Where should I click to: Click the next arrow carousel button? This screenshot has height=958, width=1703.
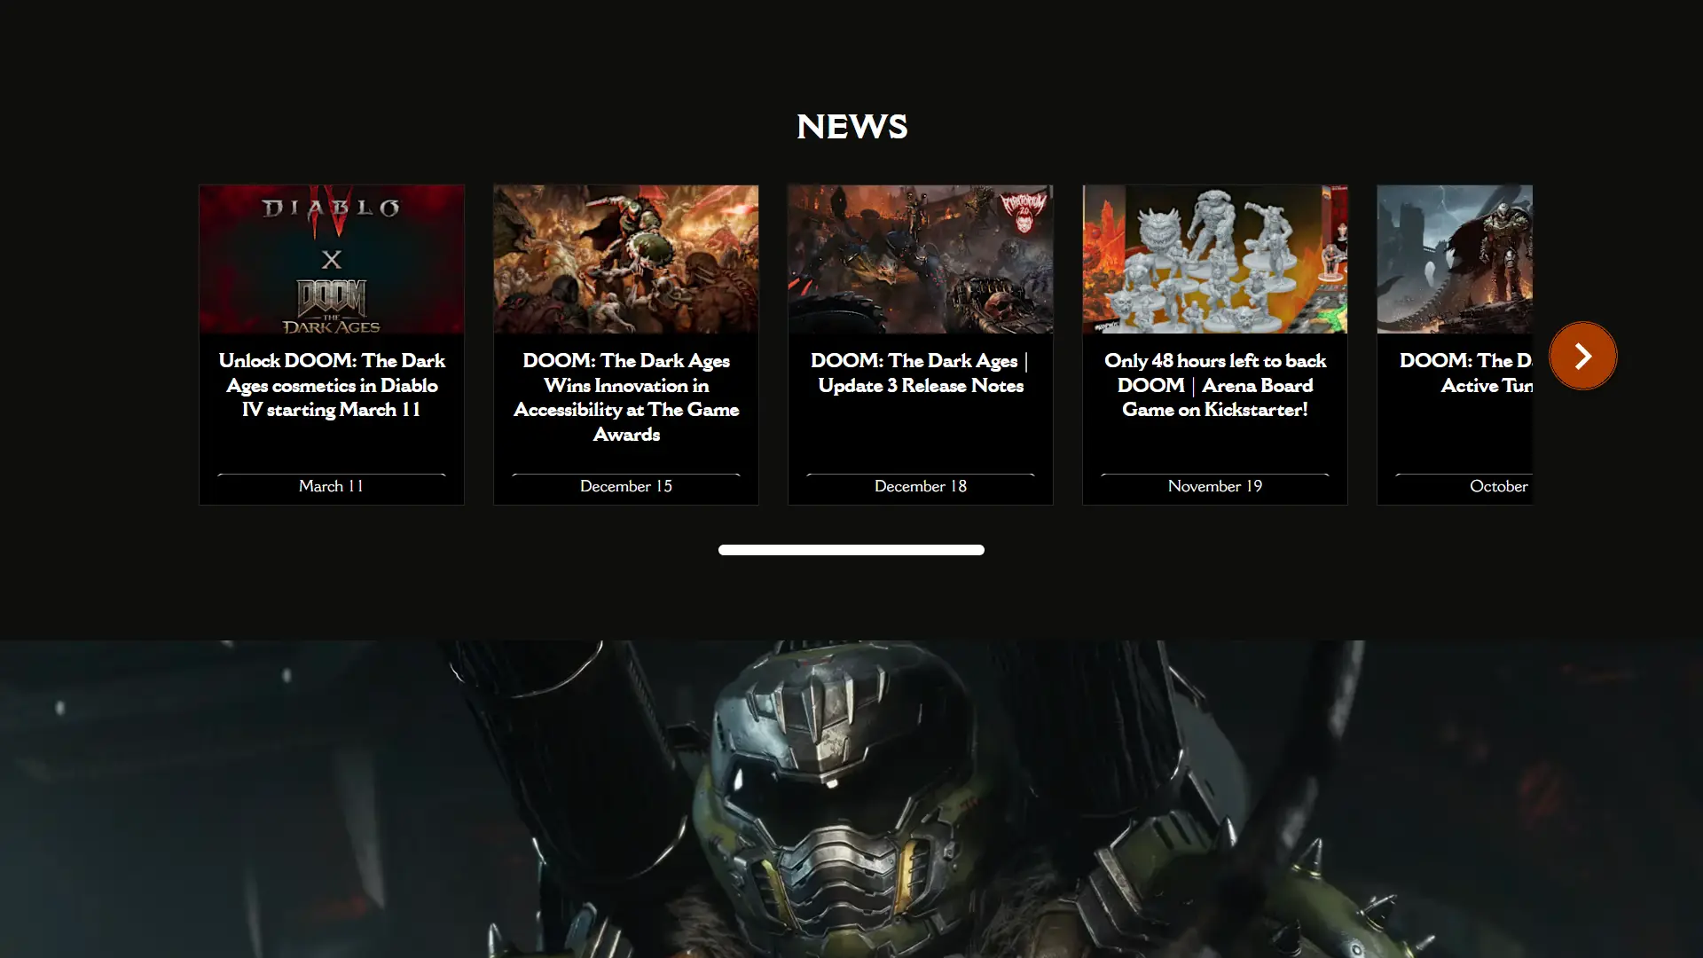click(x=1582, y=356)
